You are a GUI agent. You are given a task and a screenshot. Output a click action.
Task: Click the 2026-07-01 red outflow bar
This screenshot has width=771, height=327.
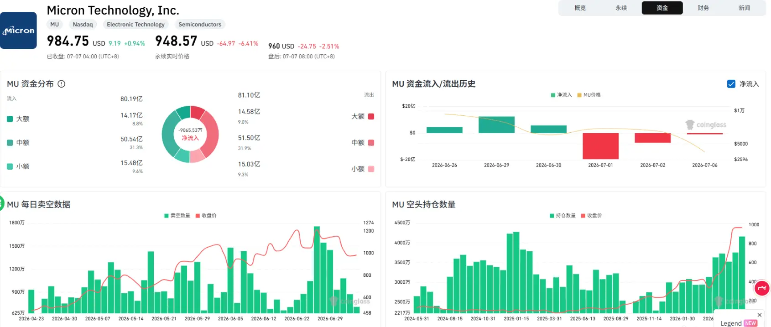(600, 146)
